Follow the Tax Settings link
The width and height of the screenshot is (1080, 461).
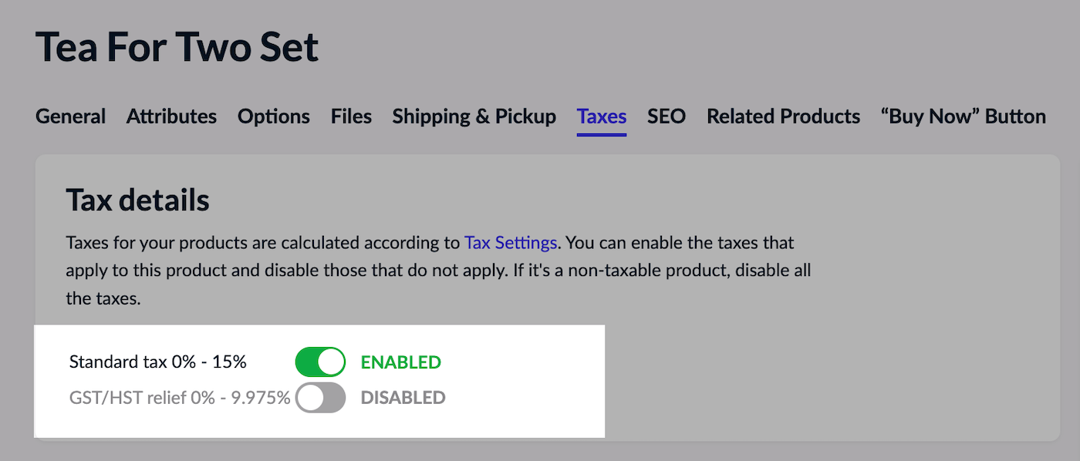[510, 243]
